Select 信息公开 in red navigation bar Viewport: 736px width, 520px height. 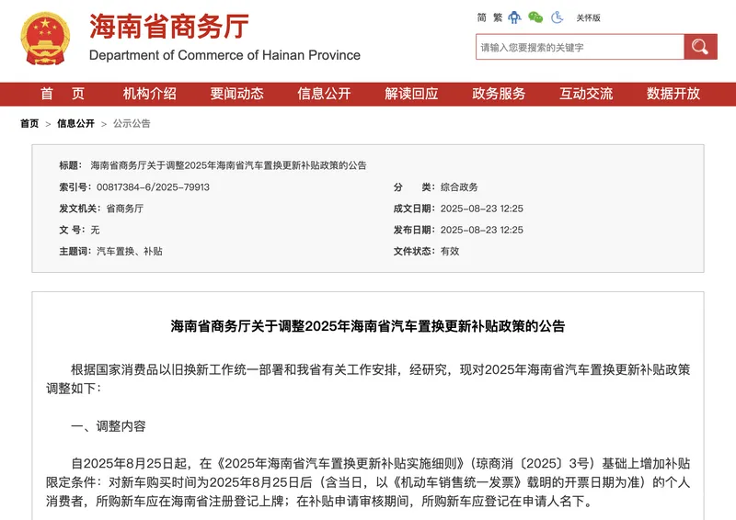coord(324,94)
